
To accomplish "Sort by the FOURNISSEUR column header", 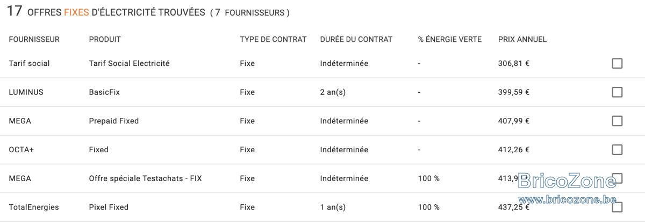I will tap(34, 39).
